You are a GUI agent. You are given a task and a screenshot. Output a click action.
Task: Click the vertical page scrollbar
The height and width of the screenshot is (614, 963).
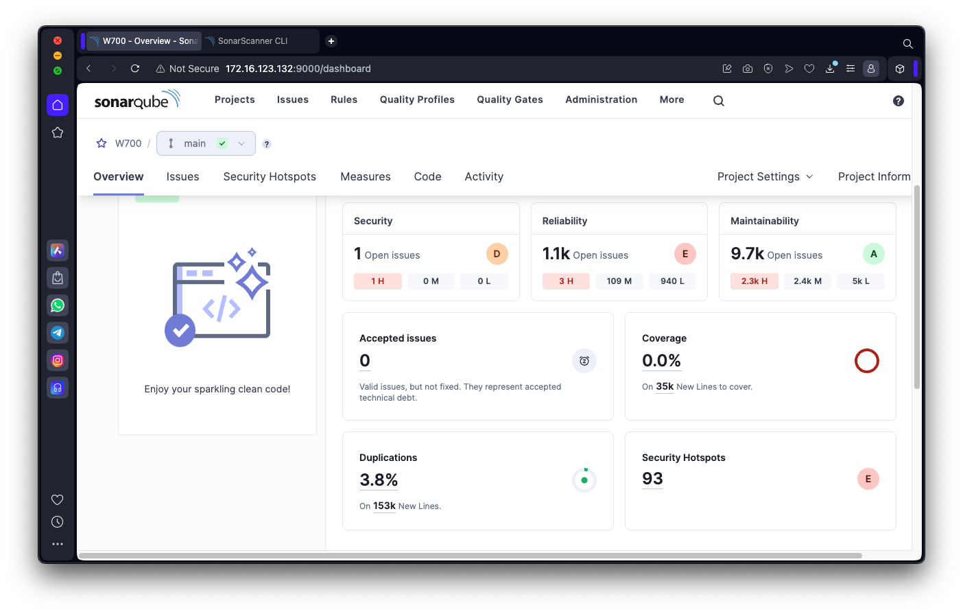pyautogui.click(x=916, y=288)
